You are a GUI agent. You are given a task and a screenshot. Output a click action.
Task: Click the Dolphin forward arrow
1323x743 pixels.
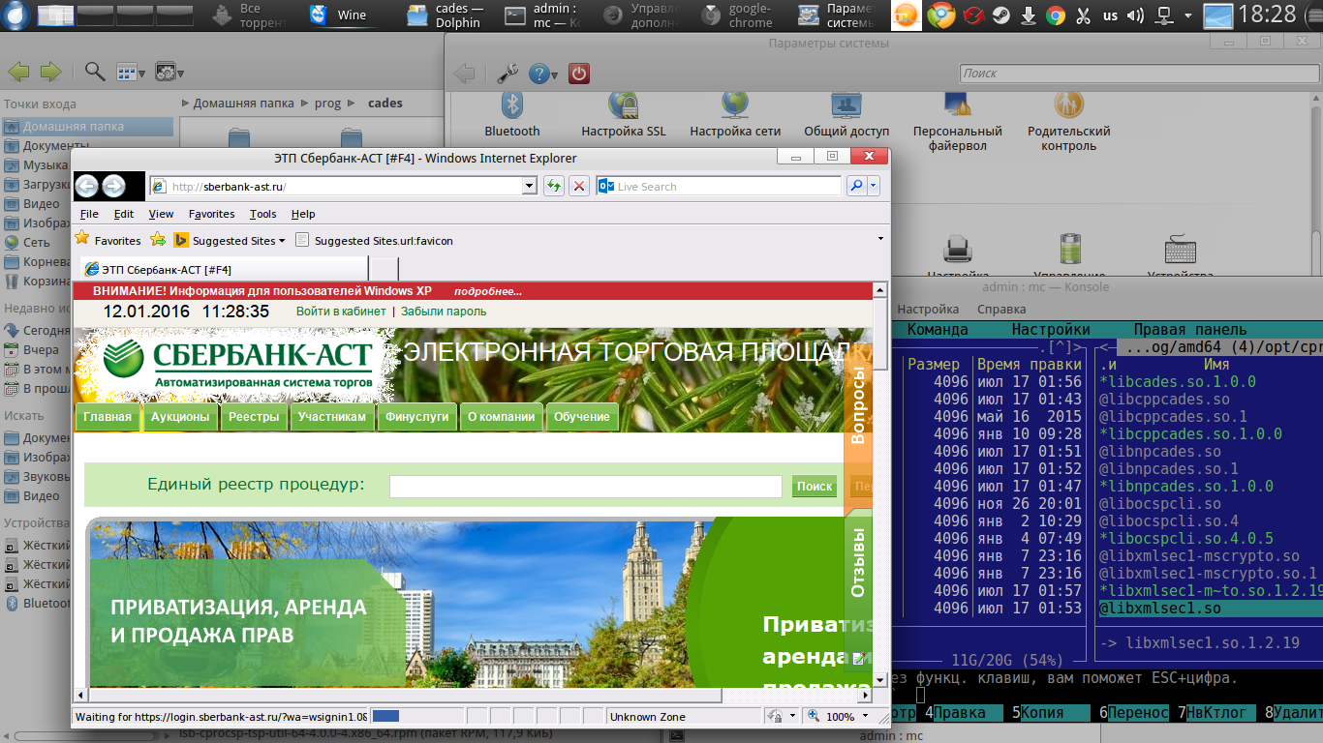[49, 71]
